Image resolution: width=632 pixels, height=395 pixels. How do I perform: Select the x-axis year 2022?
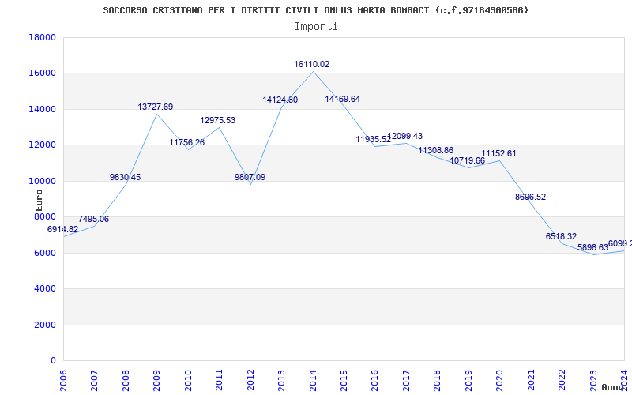pyautogui.click(x=562, y=380)
